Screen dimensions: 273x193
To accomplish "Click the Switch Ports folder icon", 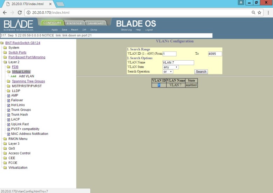I will pyautogui.click(x=5, y=53).
